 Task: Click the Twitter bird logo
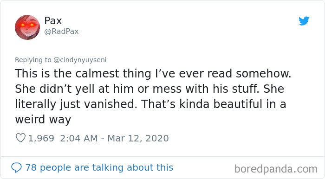304,21
